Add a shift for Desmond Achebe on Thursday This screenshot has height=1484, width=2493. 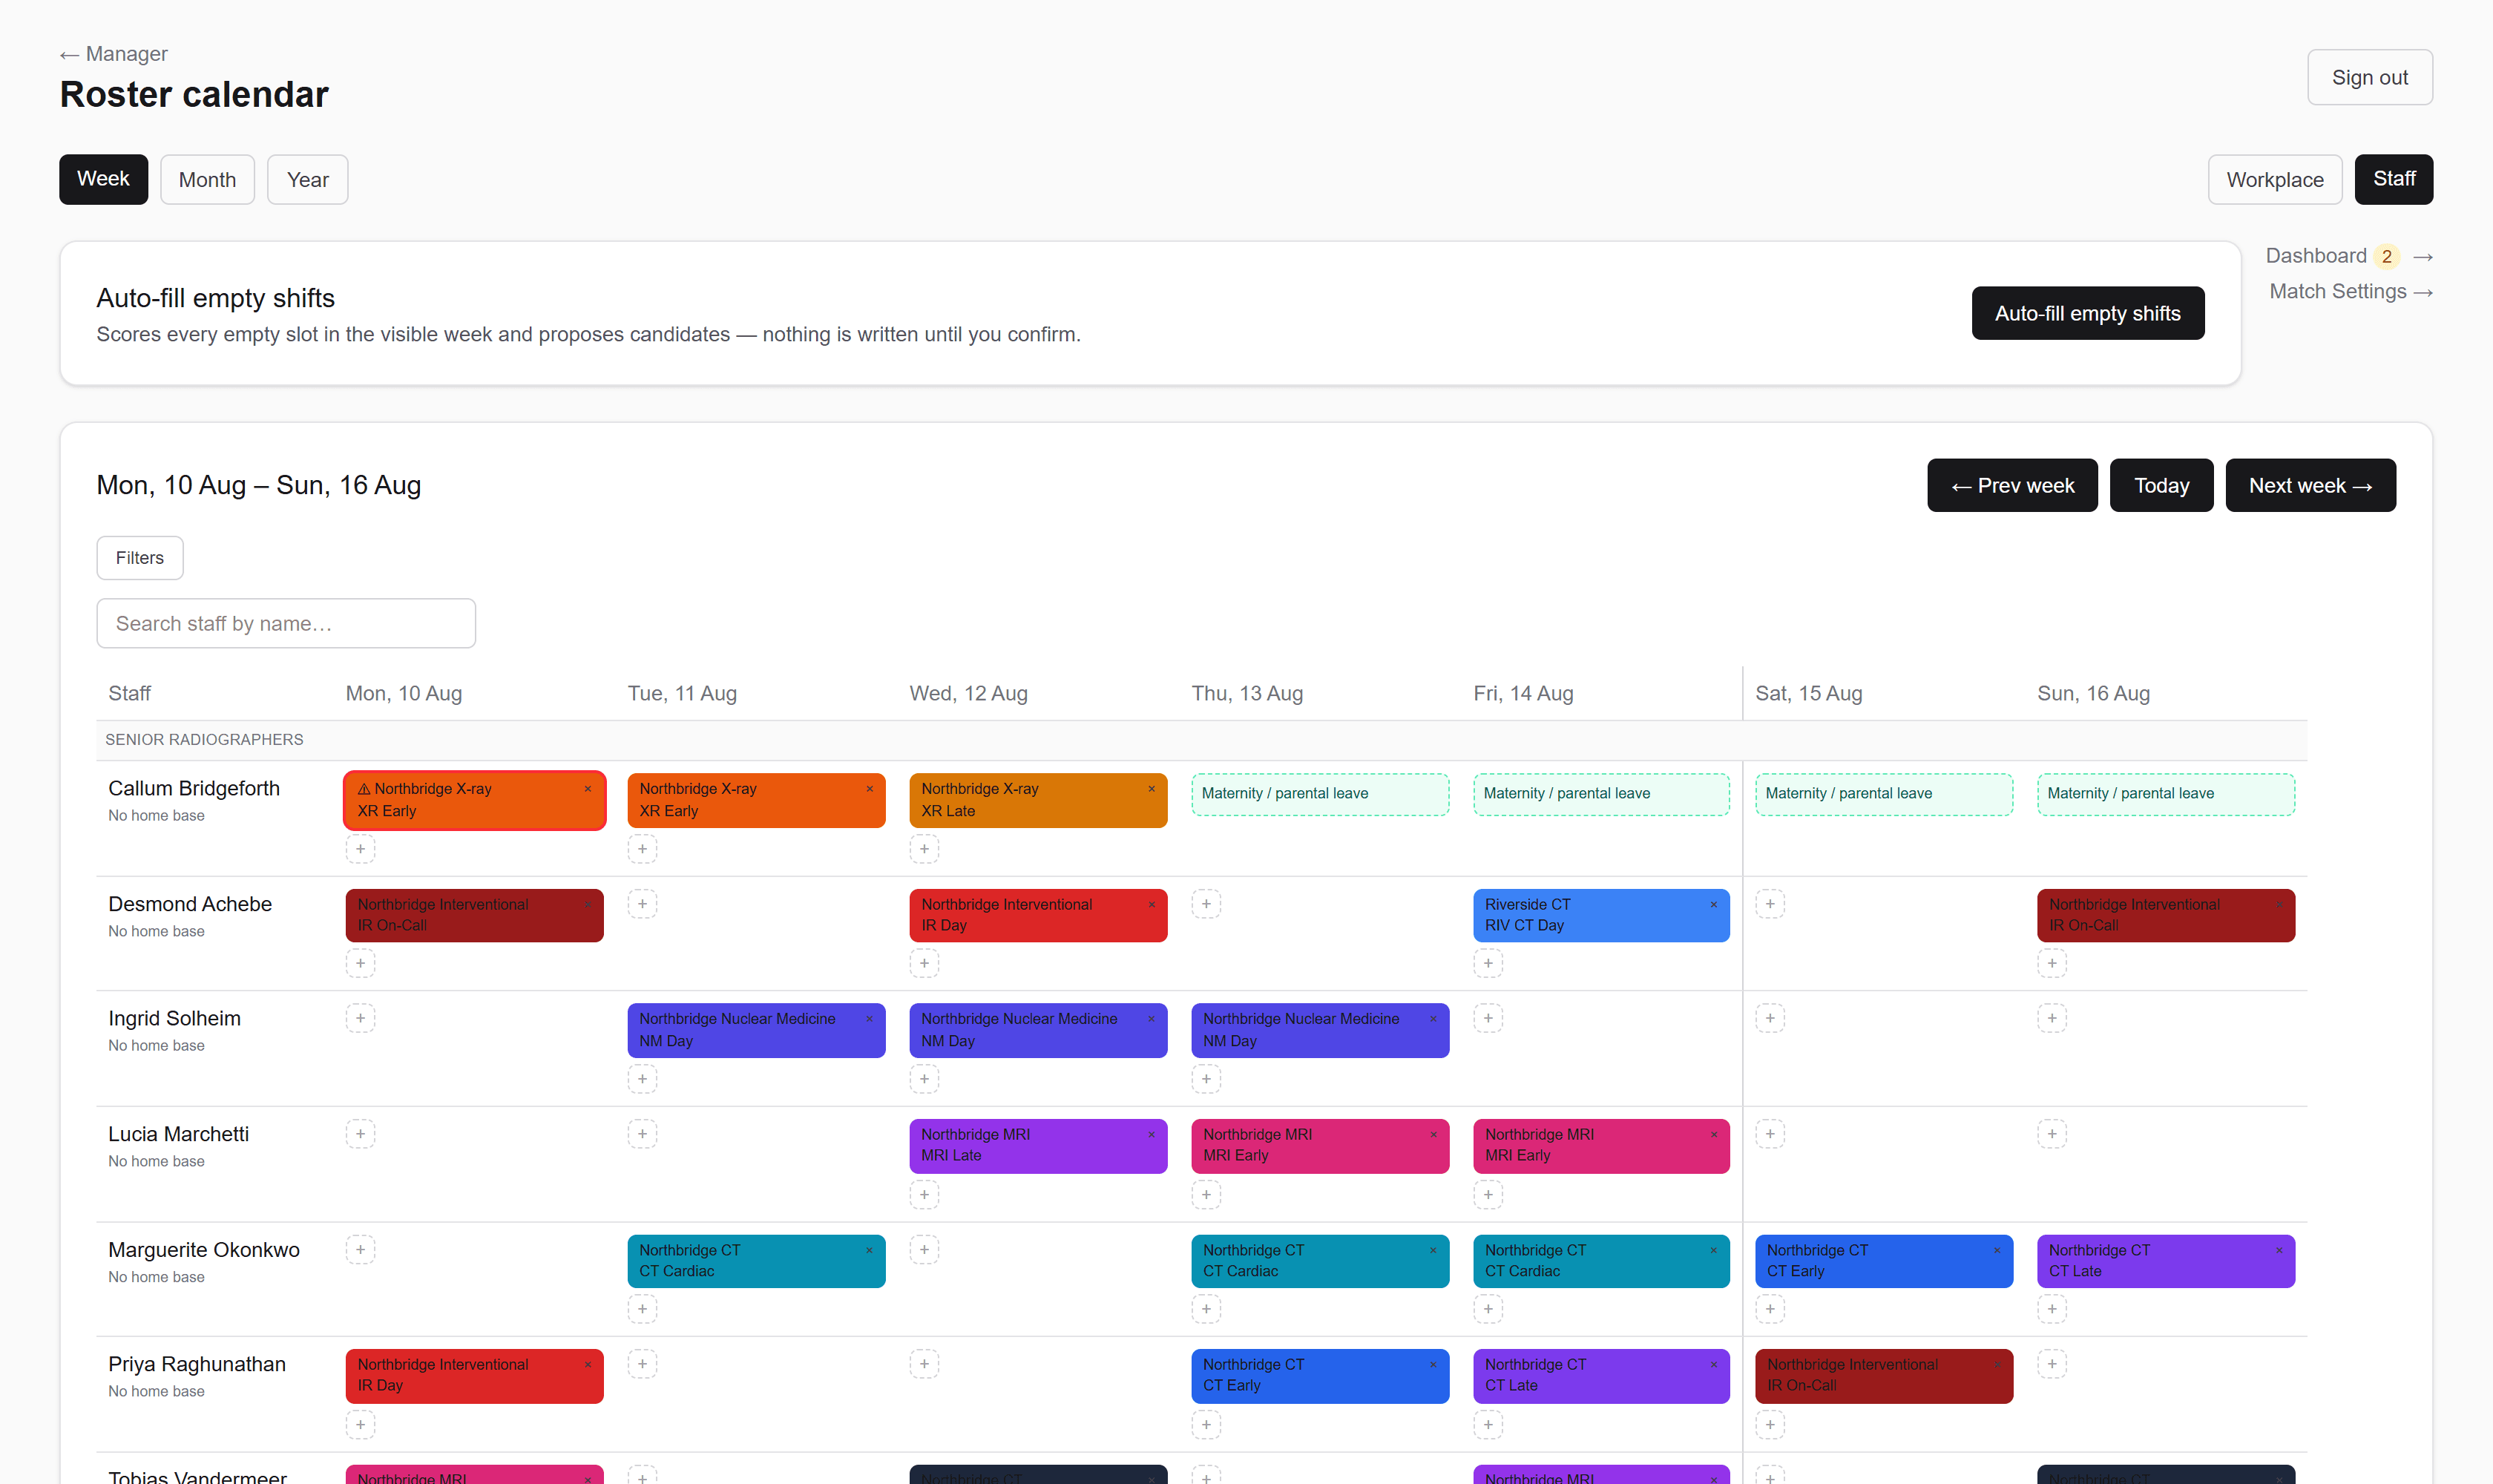[1206, 904]
